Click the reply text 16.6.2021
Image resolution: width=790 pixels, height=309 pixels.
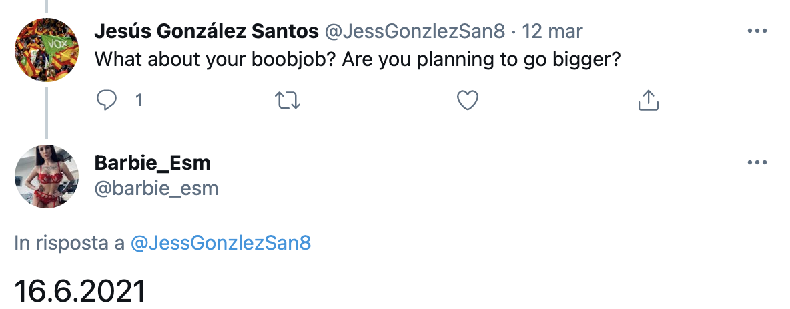tap(80, 291)
